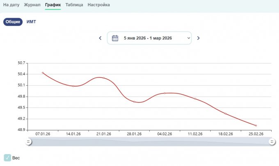
Task: Open the Настройка tab
Action: pos(98,5)
